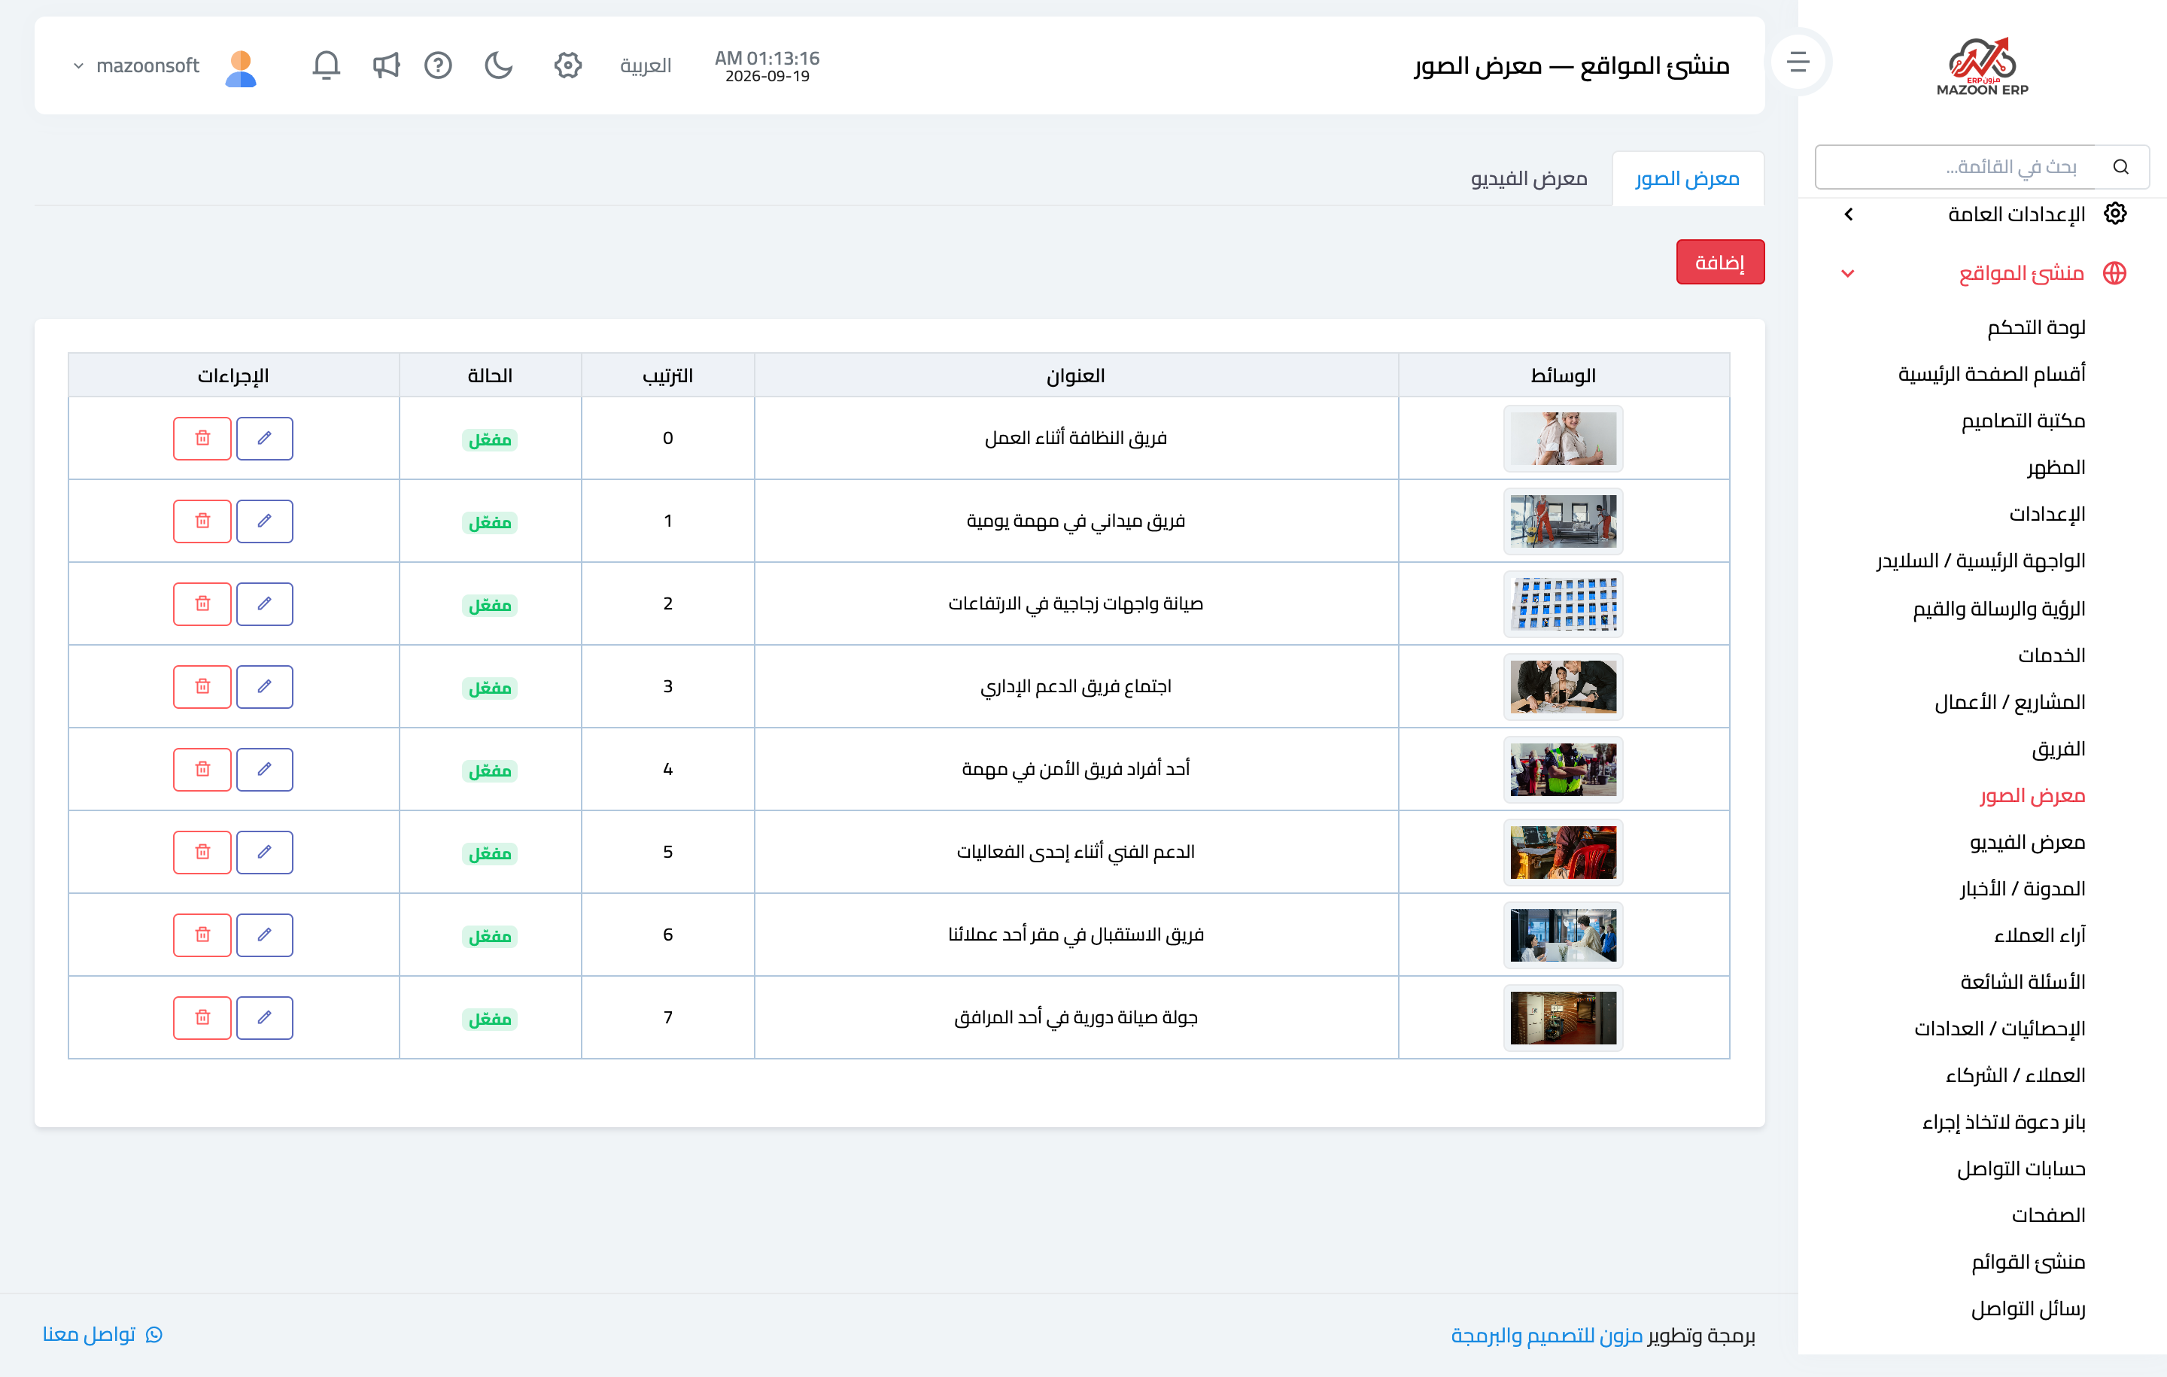Open المشاريع / الأعمال in sidebar
The height and width of the screenshot is (1377, 2167).
click(2010, 702)
